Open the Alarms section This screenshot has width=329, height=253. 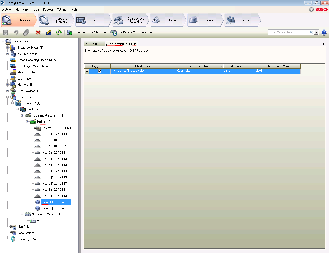coord(205,20)
